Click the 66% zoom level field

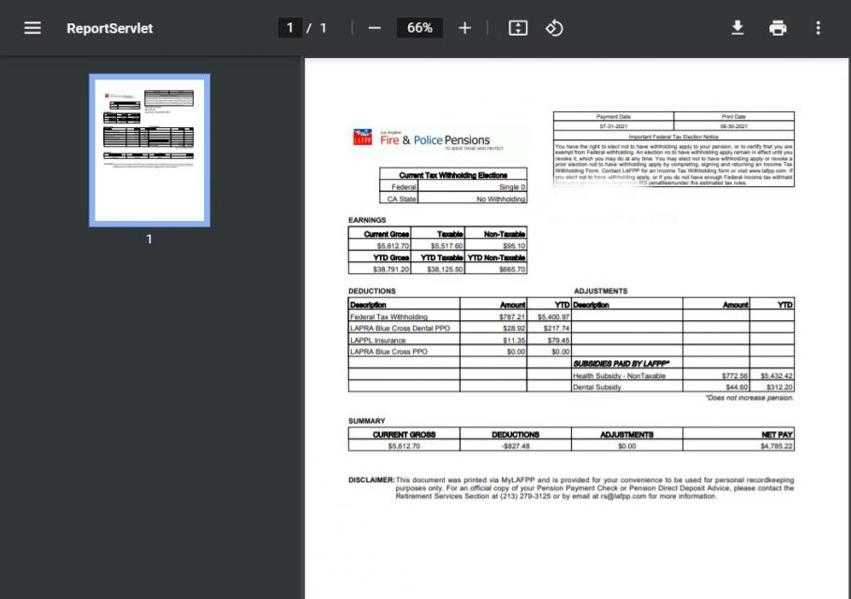click(x=419, y=28)
